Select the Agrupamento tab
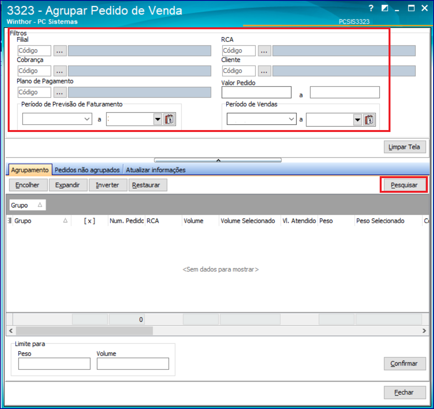The image size is (434, 409). (x=30, y=170)
